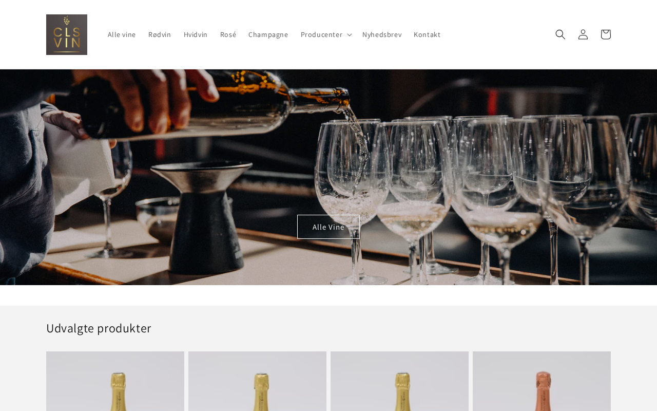Click the Udvalgte produkter heading
The image size is (657, 411).
click(99, 328)
